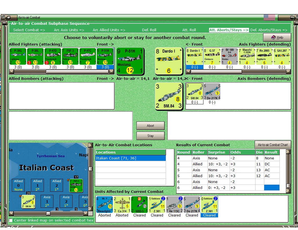Open the Air-to-air Combat Chart

[273, 145]
